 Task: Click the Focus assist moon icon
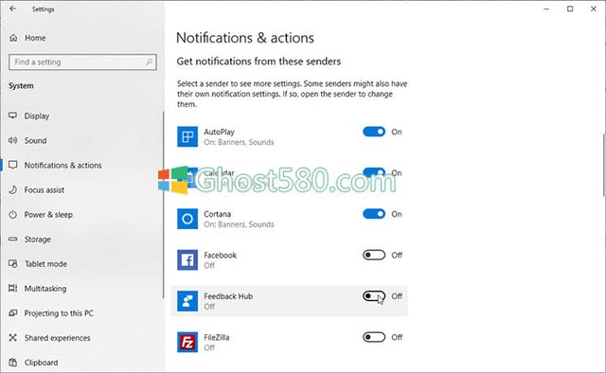(12, 189)
